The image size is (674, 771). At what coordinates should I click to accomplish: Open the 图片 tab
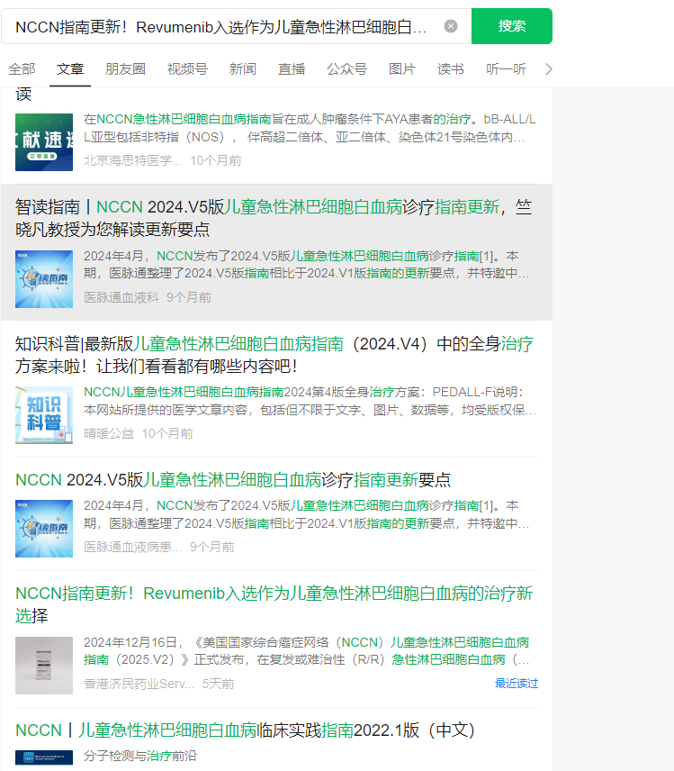402,68
